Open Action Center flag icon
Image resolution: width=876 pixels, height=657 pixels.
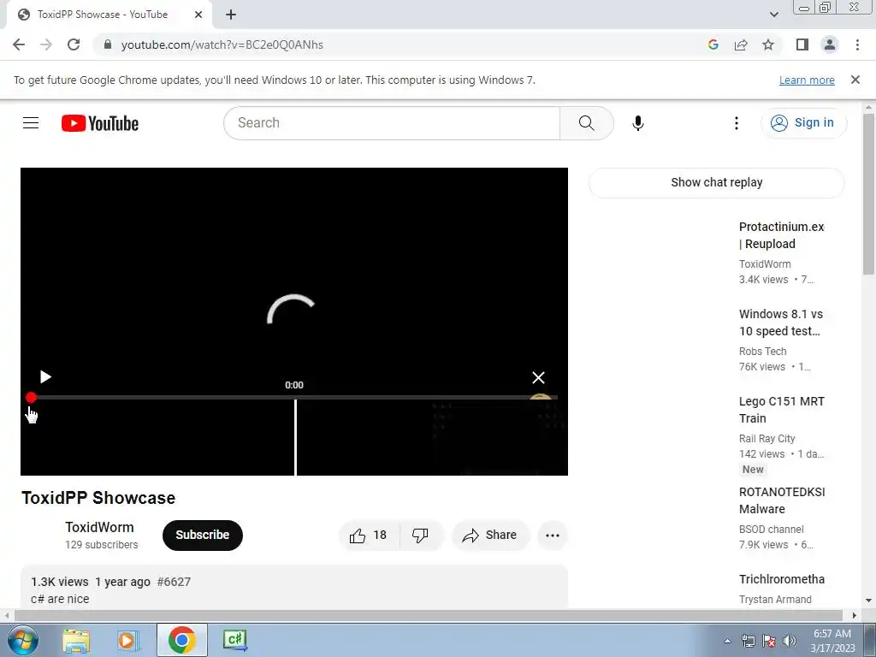tap(769, 641)
